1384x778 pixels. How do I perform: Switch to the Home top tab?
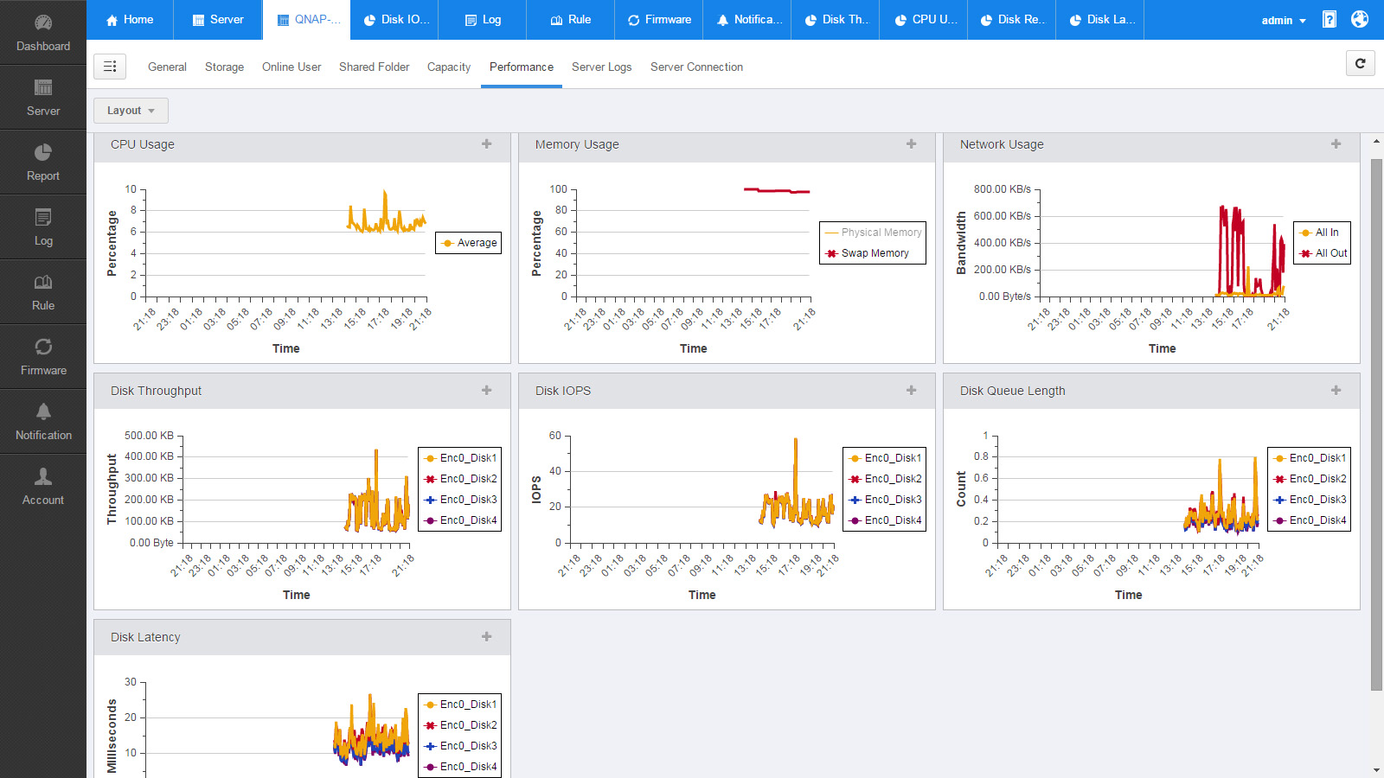point(130,20)
